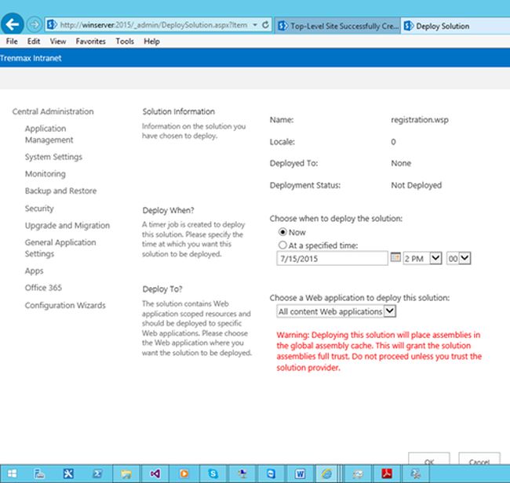This screenshot has width=510, height=483.
Task: Open the gray toolbox taskbar icon
Action: click(358, 474)
